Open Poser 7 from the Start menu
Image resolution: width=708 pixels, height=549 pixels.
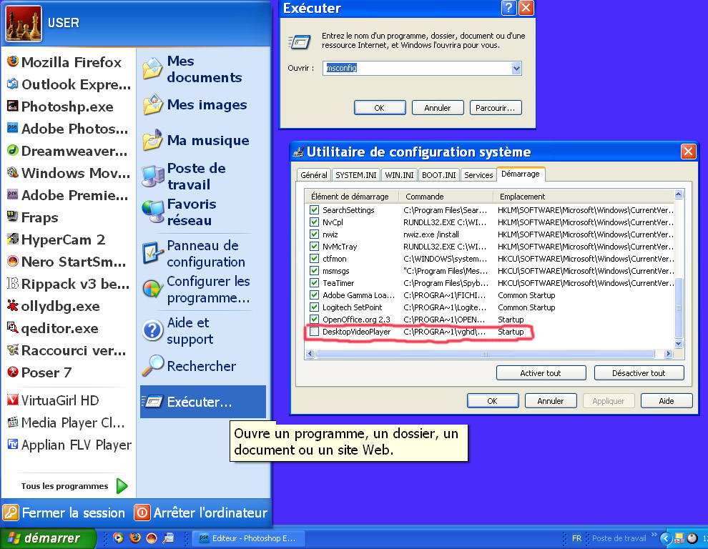(x=39, y=372)
